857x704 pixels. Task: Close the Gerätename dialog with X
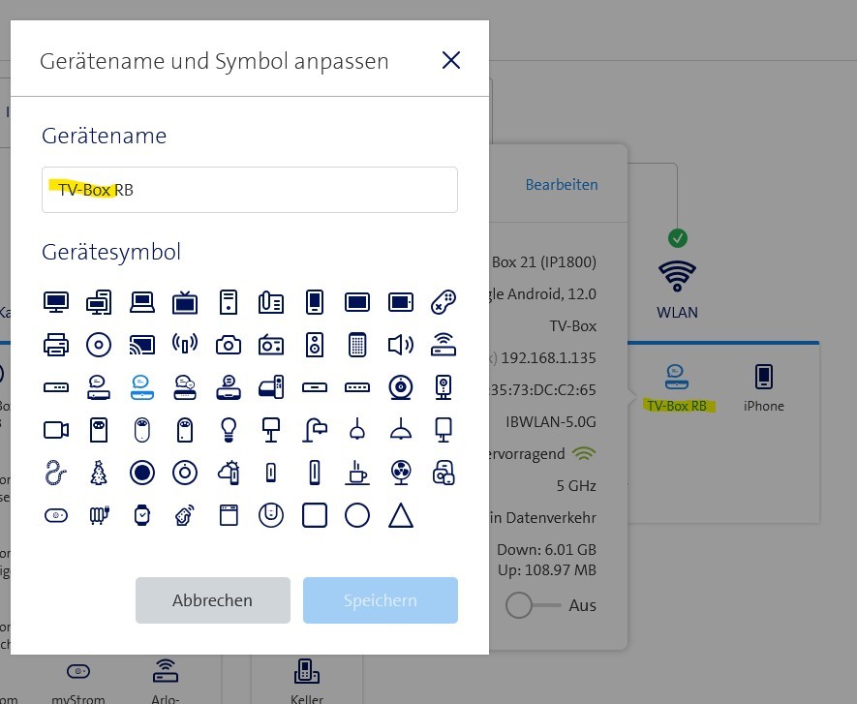450,61
